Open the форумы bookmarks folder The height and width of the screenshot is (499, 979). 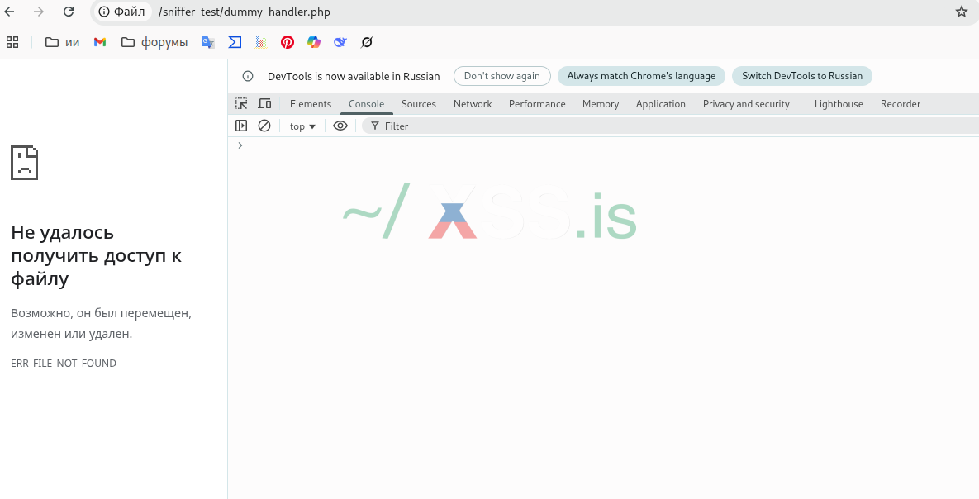coord(154,42)
